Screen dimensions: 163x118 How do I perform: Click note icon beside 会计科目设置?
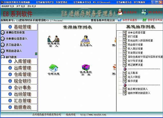[125, 61]
